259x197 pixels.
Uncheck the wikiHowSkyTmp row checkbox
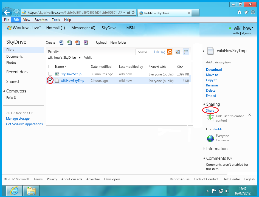[50, 80]
